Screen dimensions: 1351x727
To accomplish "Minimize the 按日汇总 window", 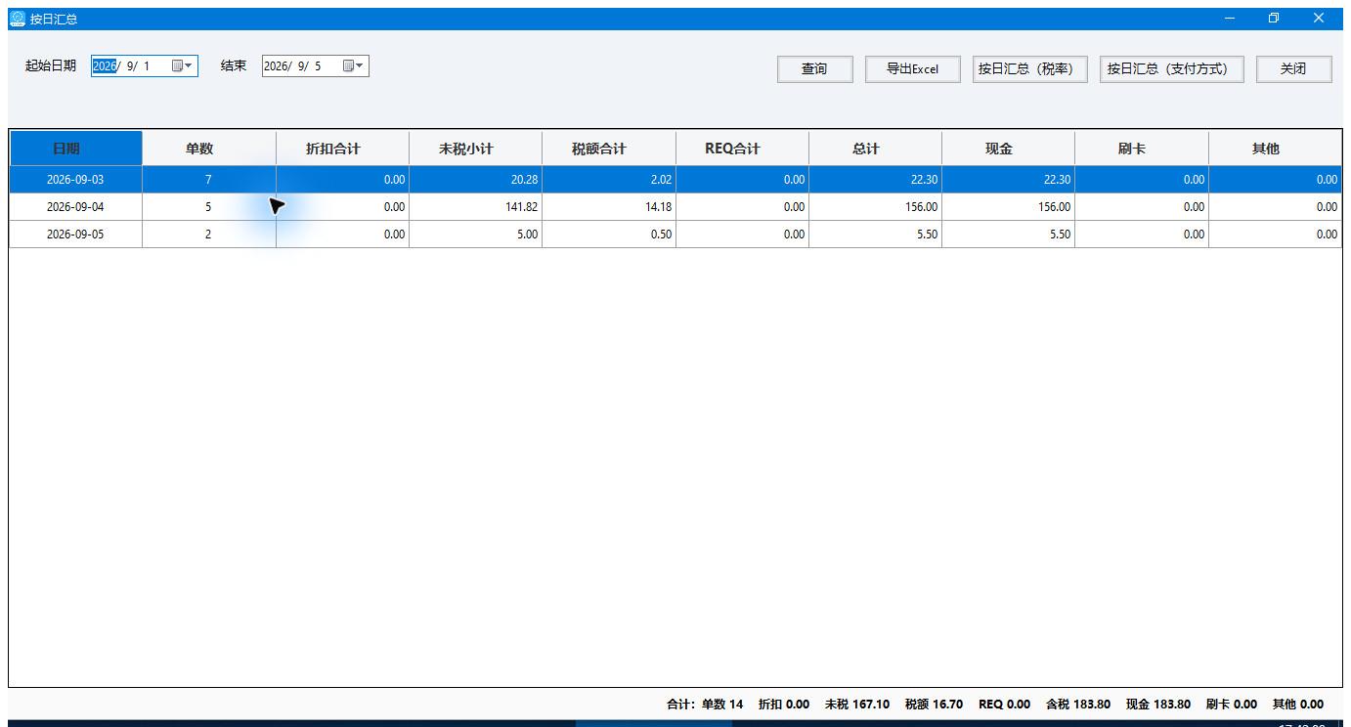I will [x=1229, y=19].
